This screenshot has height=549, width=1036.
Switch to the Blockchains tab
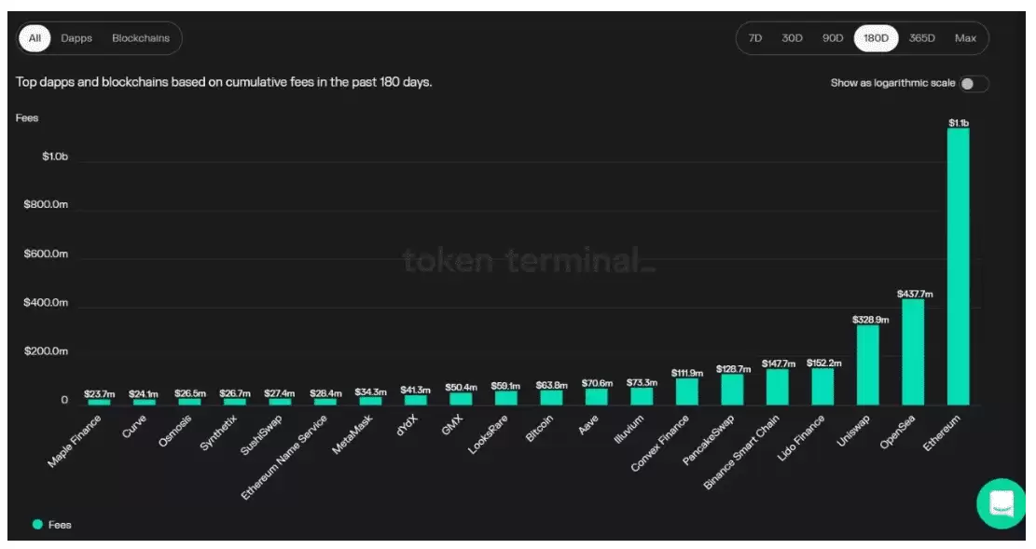click(x=141, y=38)
